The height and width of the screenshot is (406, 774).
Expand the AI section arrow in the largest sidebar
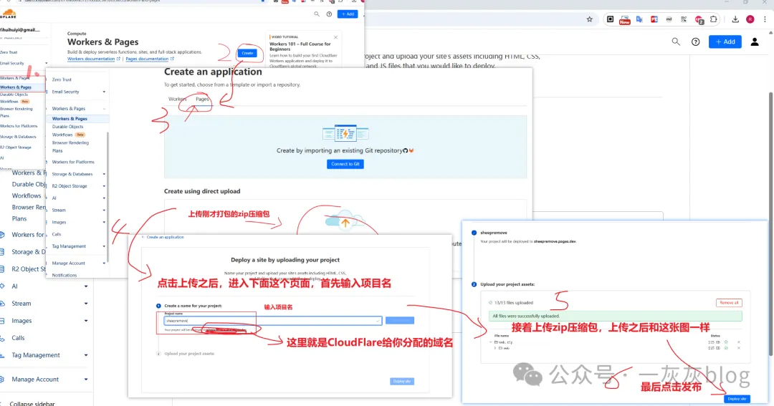click(x=86, y=286)
